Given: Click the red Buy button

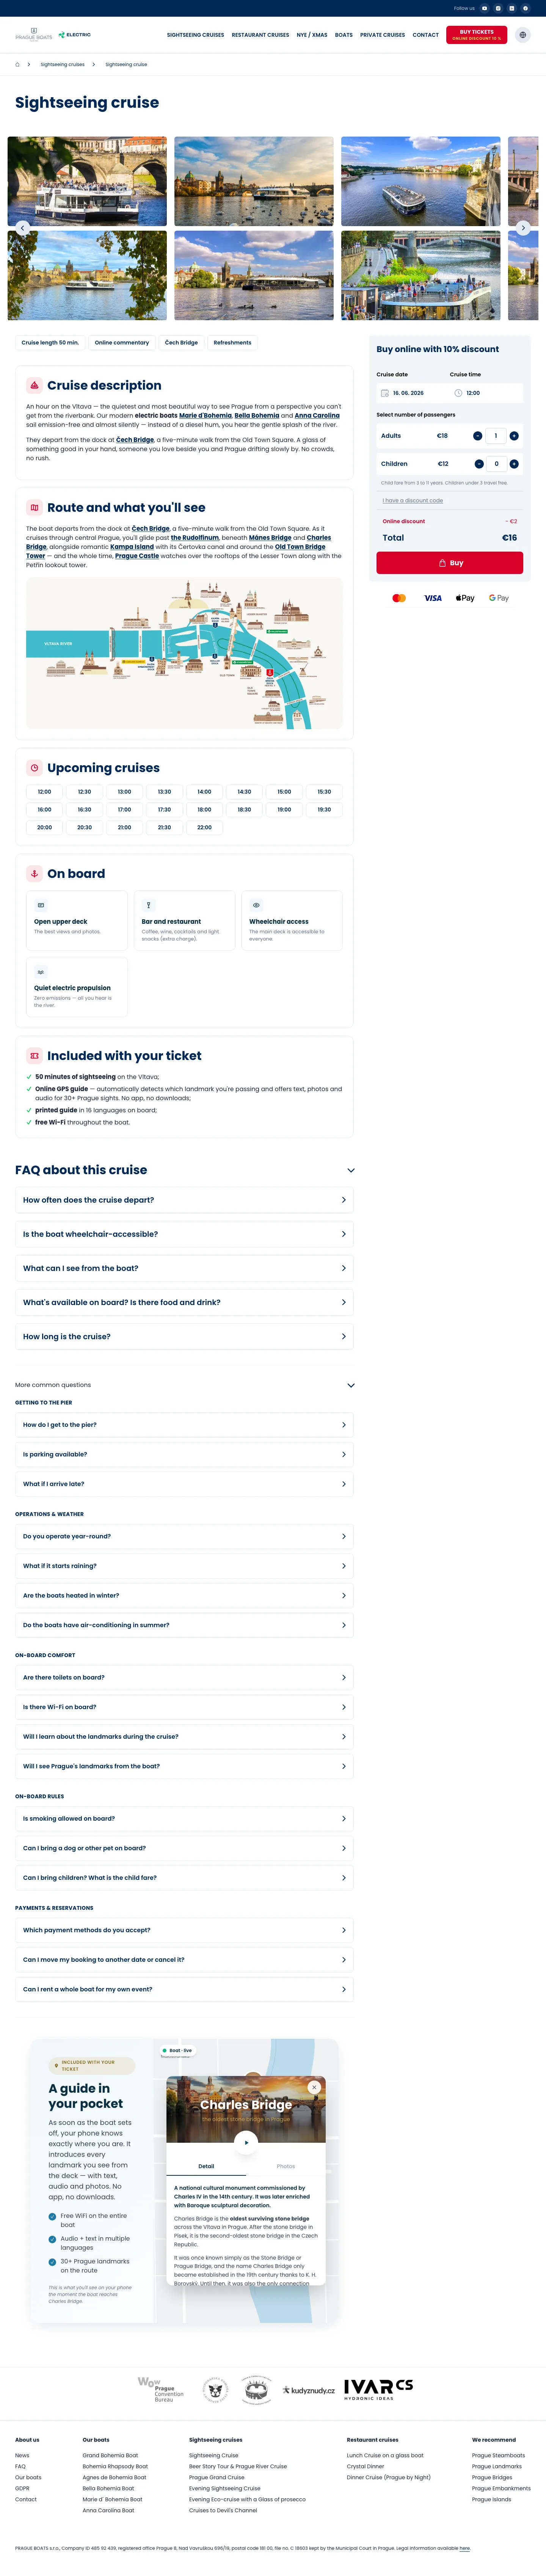Looking at the screenshot, I should click(450, 563).
